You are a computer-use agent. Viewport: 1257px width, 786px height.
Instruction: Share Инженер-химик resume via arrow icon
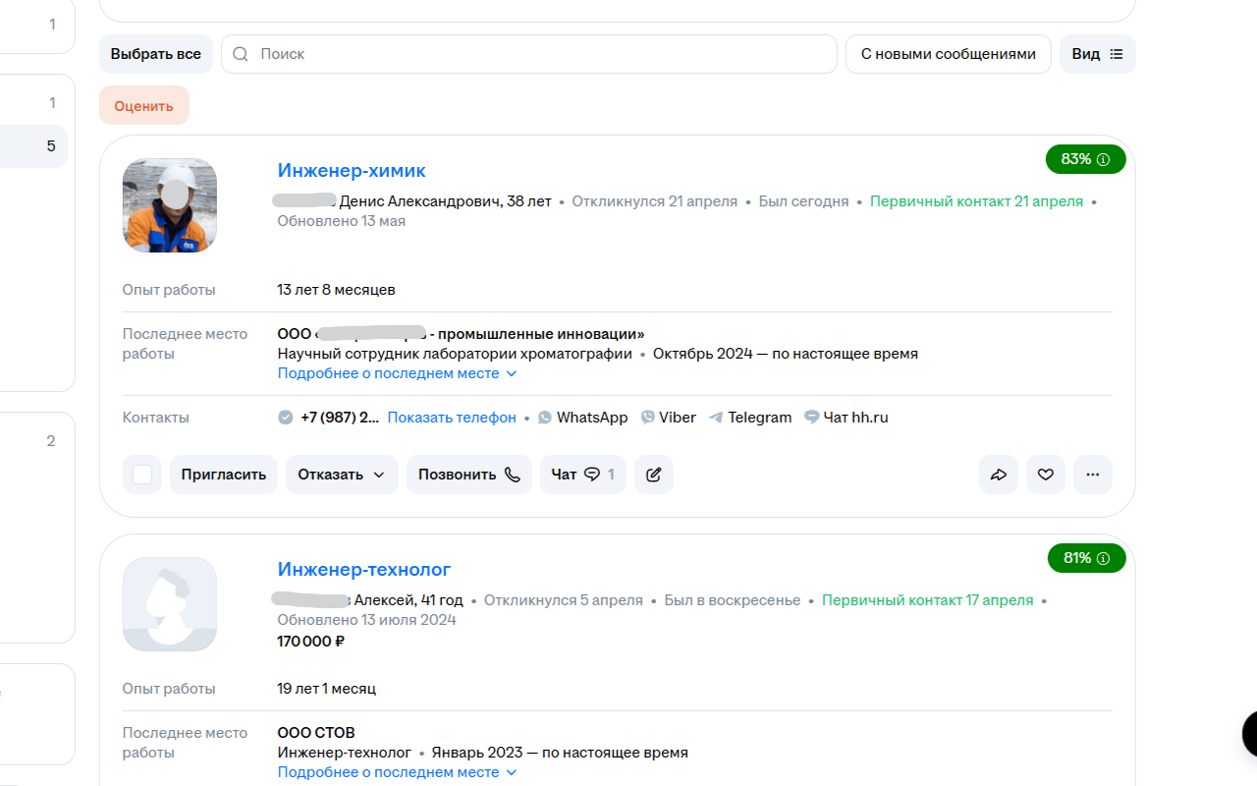[999, 475]
